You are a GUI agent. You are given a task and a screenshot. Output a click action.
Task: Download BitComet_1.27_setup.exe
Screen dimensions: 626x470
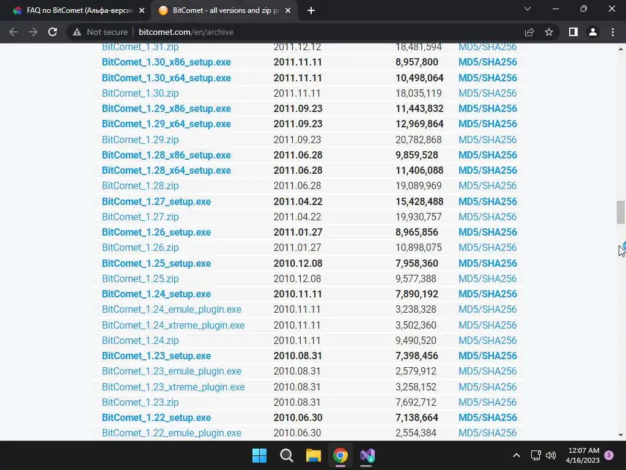click(156, 201)
